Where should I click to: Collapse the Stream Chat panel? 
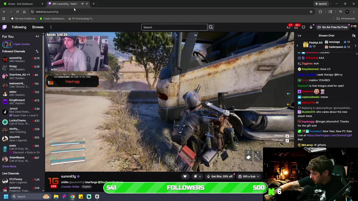click(x=299, y=36)
